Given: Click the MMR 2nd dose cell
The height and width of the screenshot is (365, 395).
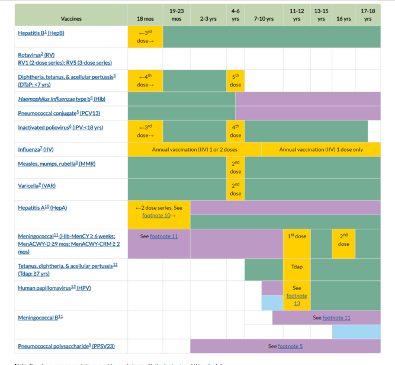Looking at the screenshot, I should [236, 168].
